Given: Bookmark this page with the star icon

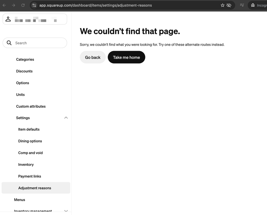Looking at the screenshot, I should click(x=223, y=5).
